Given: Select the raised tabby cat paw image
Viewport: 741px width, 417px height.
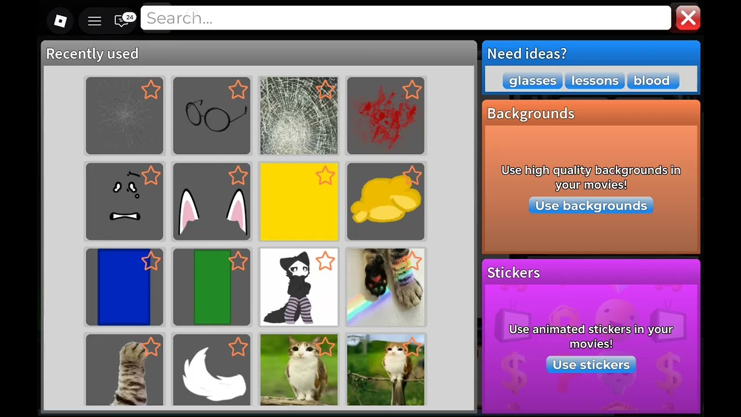Looking at the screenshot, I should point(124,370).
